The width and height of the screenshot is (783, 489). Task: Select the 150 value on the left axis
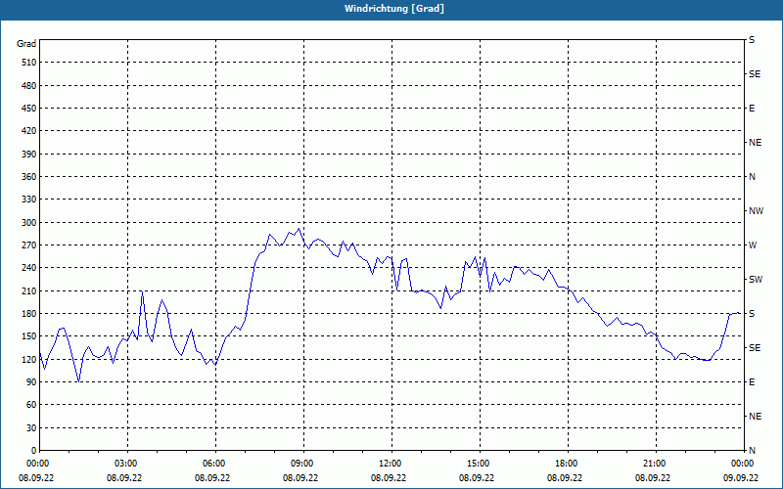[29, 336]
